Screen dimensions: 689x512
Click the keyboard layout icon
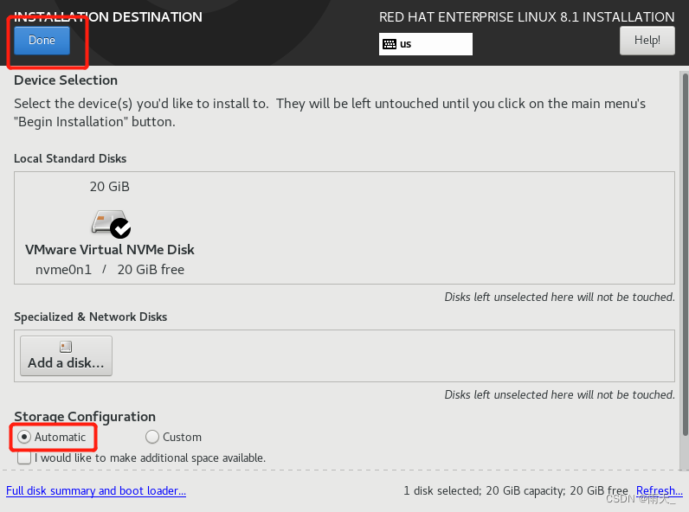[390, 44]
